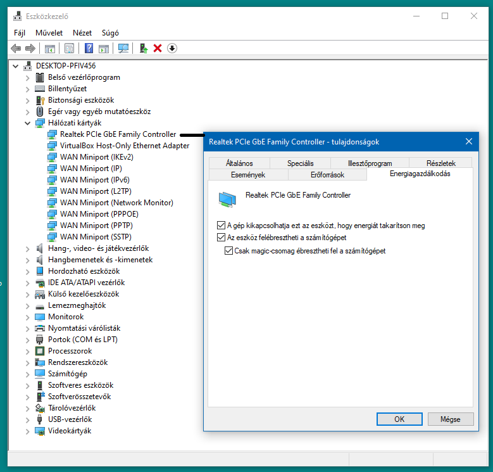Switch to the Speciális tab
Image resolution: width=493 pixels, height=472 pixels.
pyautogui.click(x=300, y=163)
